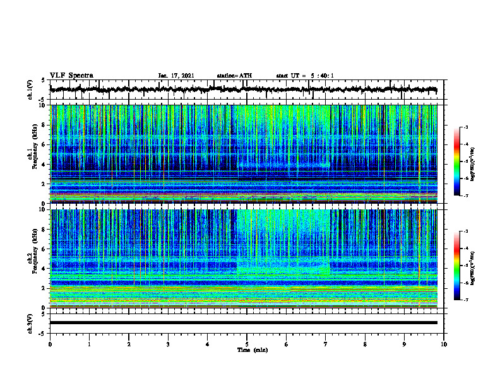
Task: Click the ch.1 spectrogram panel
Action: pos(244,154)
